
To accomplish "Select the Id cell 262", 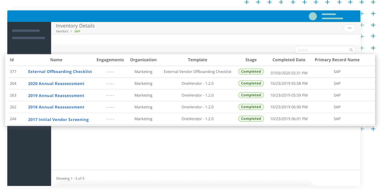I will pyautogui.click(x=13, y=107).
